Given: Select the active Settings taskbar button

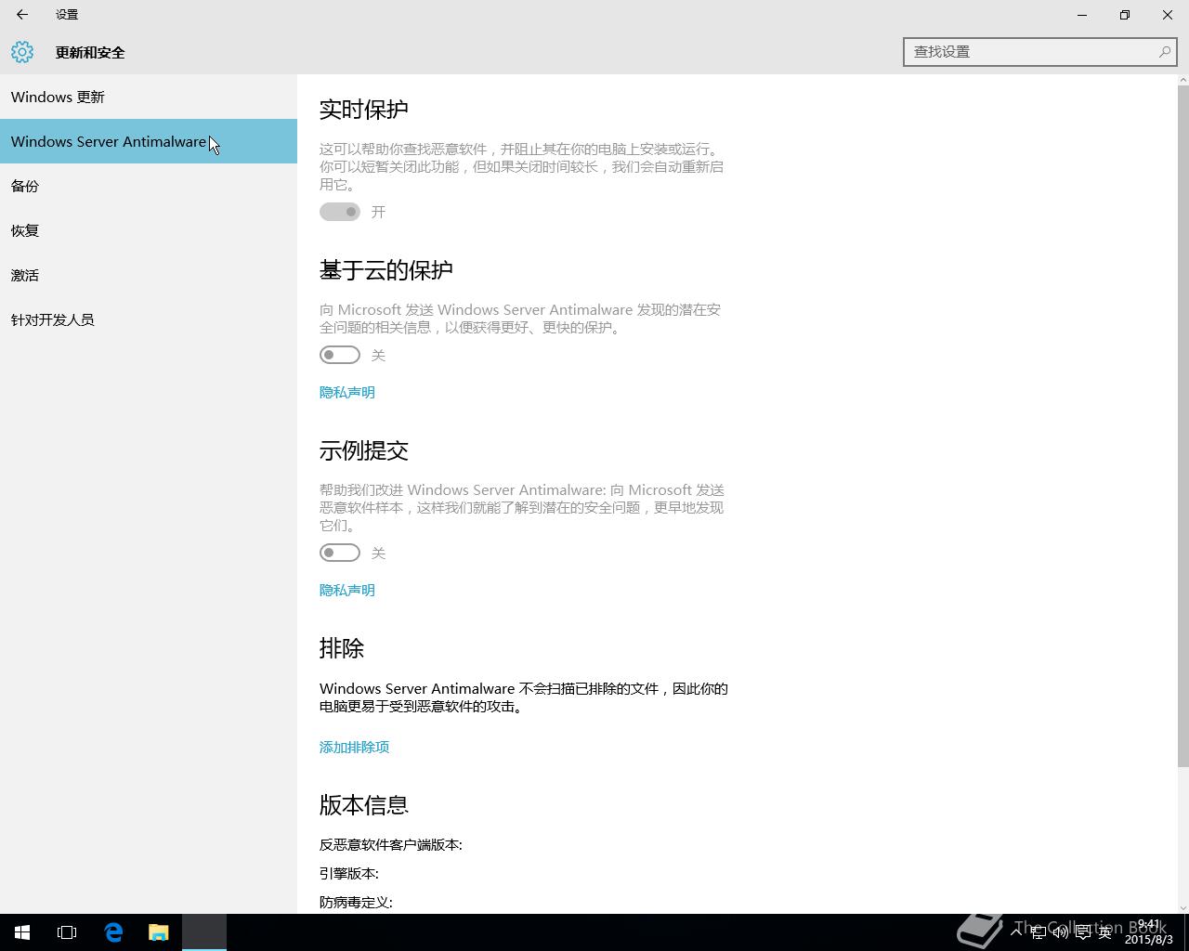Looking at the screenshot, I should (x=204, y=932).
